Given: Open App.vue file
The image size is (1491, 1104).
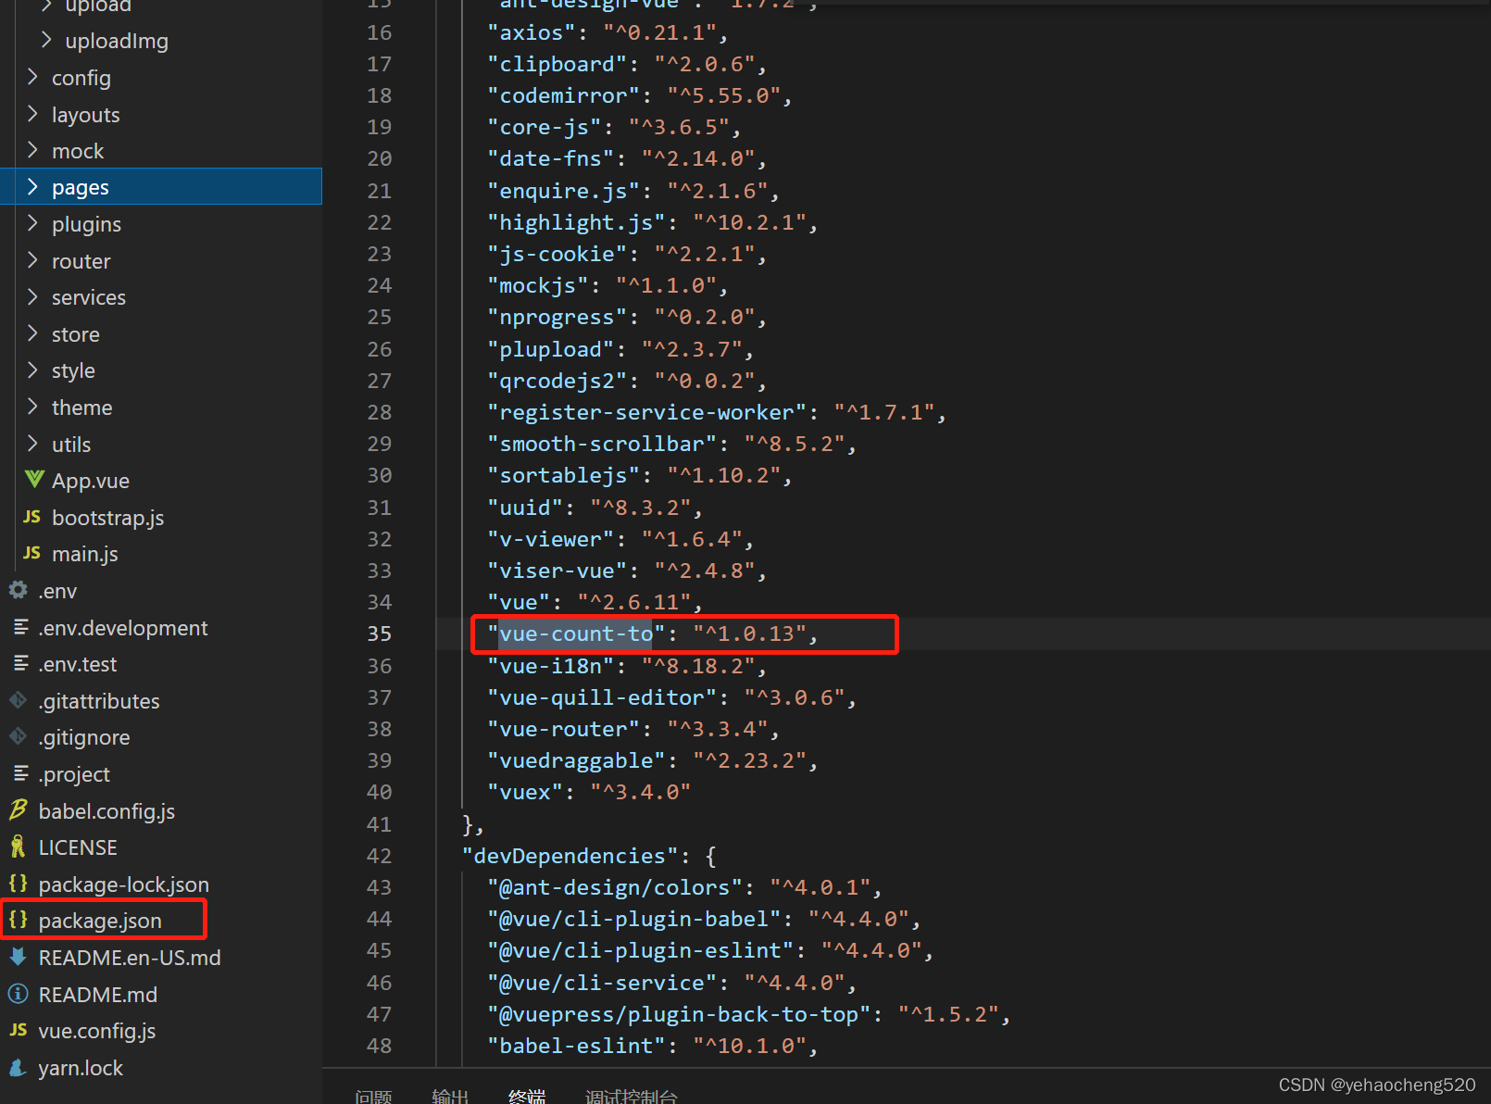Looking at the screenshot, I should [91, 481].
